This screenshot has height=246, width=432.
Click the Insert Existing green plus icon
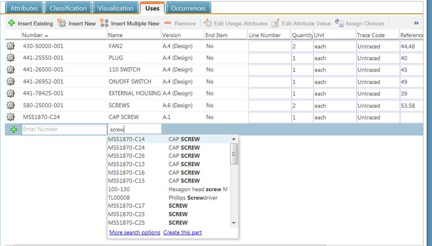point(11,23)
